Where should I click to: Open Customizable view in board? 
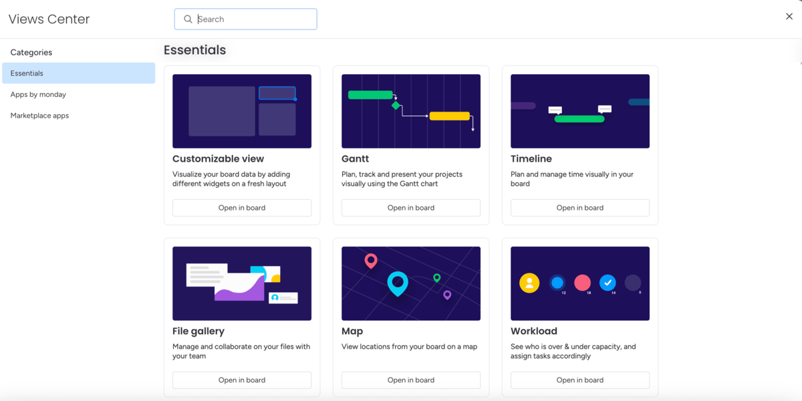pyautogui.click(x=241, y=208)
